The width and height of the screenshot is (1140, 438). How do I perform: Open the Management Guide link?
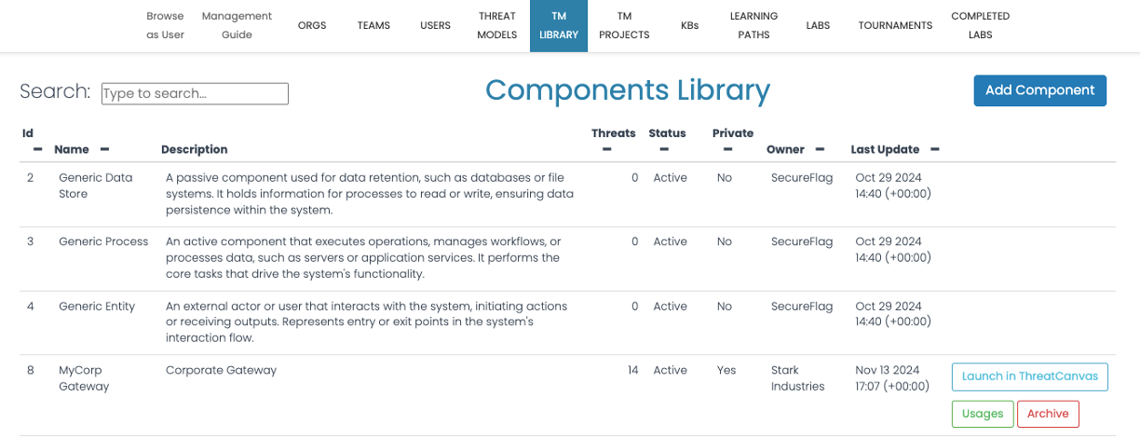click(x=237, y=26)
